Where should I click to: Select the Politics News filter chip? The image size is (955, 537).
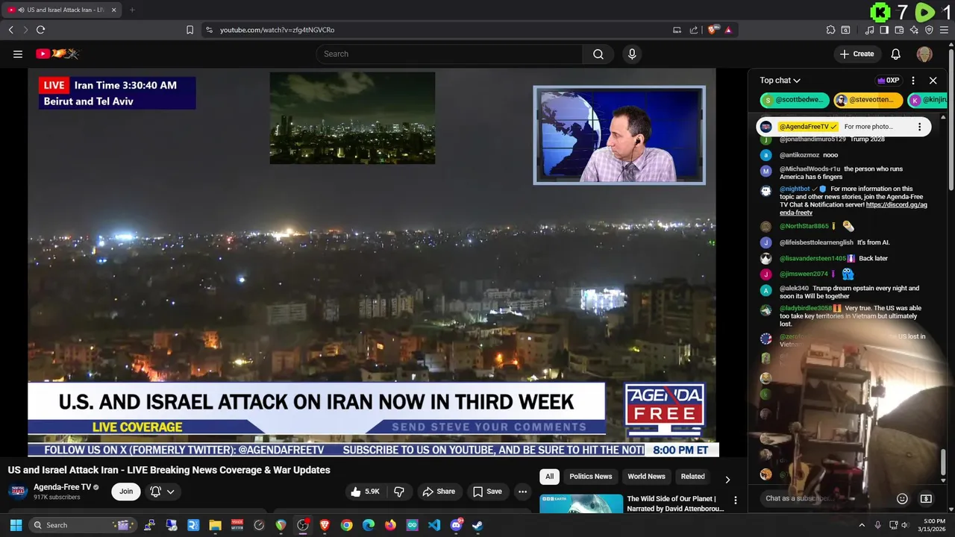coord(591,477)
